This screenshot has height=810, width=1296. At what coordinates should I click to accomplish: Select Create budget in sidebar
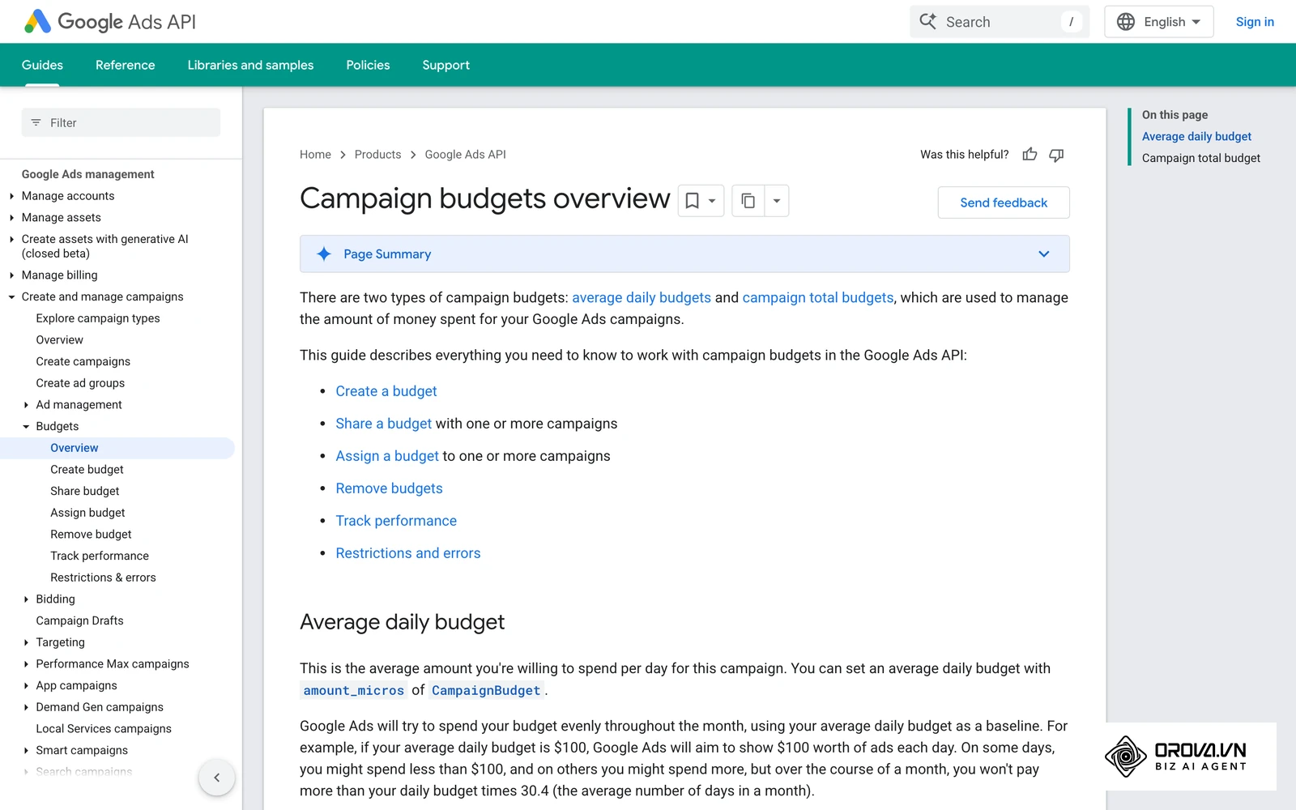(x=87, y=470)
